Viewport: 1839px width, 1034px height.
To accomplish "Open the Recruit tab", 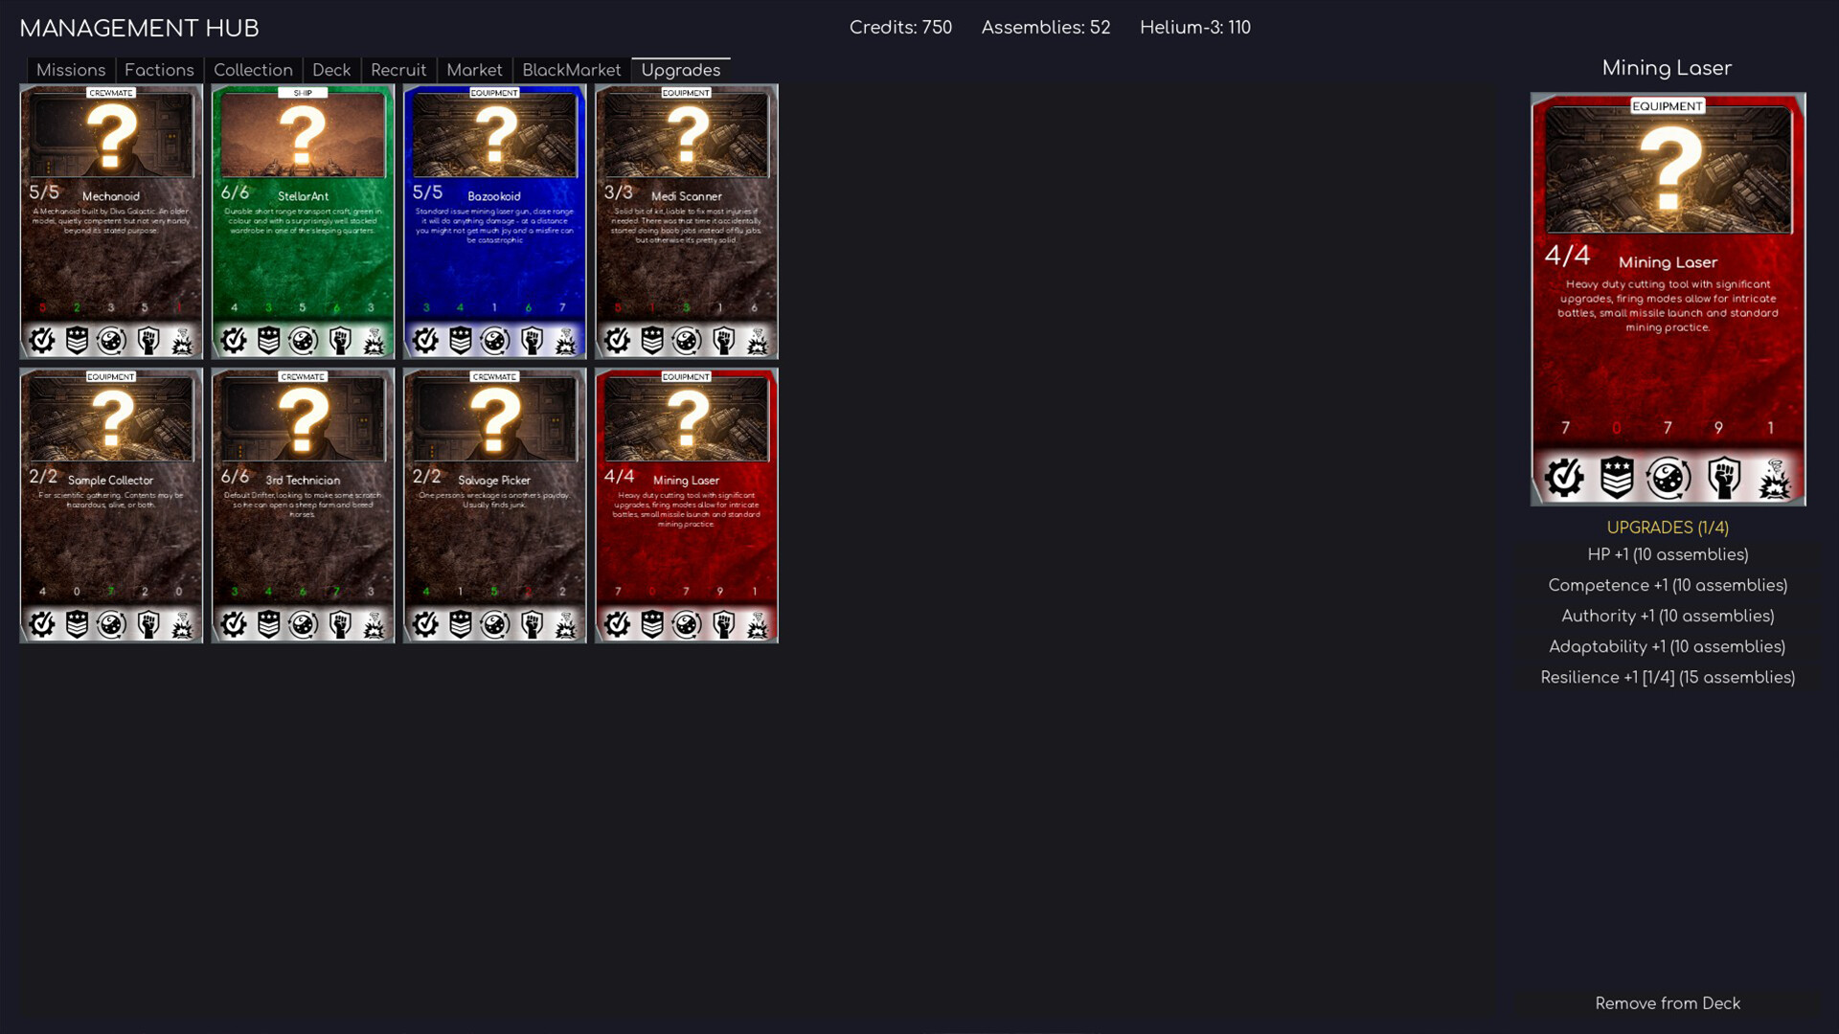I will pyautogui.click(x=398, y=69).
